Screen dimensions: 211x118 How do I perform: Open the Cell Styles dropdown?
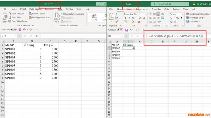pos(193,21)
